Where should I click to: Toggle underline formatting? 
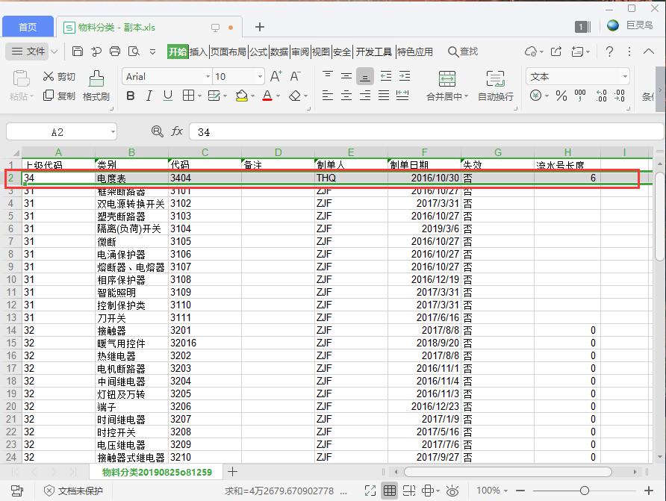click(168, 96)
